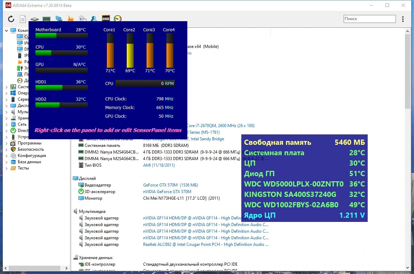This screenshot has height=274, width=414.
Task: Click the CPU fan 0 RPM bar
Action: (x=145, y=83)
